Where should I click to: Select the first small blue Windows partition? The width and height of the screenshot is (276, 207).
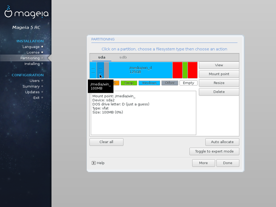click(x=93, y=70)
